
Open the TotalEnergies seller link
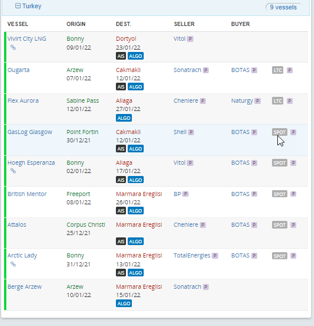(x=192, y=256)
